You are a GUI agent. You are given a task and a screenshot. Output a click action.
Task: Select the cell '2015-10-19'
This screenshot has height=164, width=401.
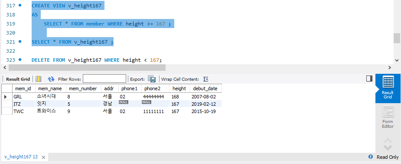click(205, 111)
